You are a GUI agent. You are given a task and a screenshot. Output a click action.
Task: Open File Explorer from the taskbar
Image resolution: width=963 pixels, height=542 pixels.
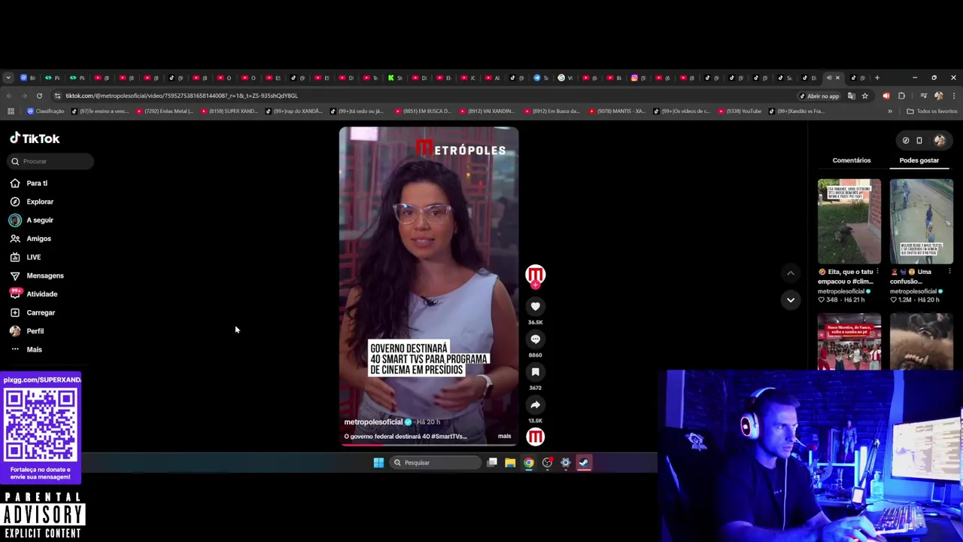[x=510, y=463]
